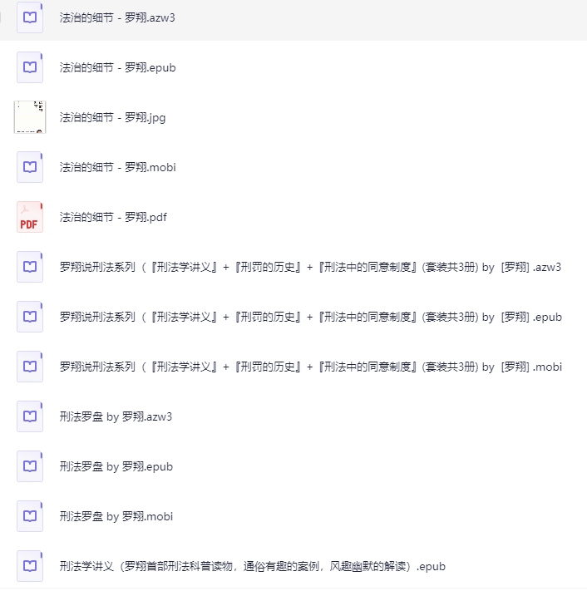This screenshot has height=591, width=587.
Task: Select file name 法治的细节 - 罗翔.epub
Action: tap(117, 67)
